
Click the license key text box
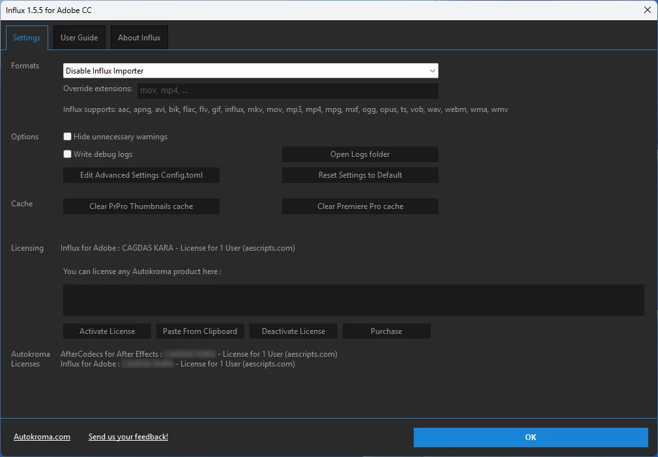pyautogui.click(x=354, y=300)
